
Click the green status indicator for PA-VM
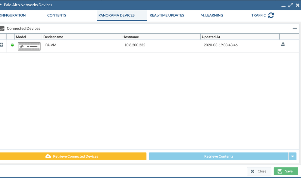[x=12, y=45]
